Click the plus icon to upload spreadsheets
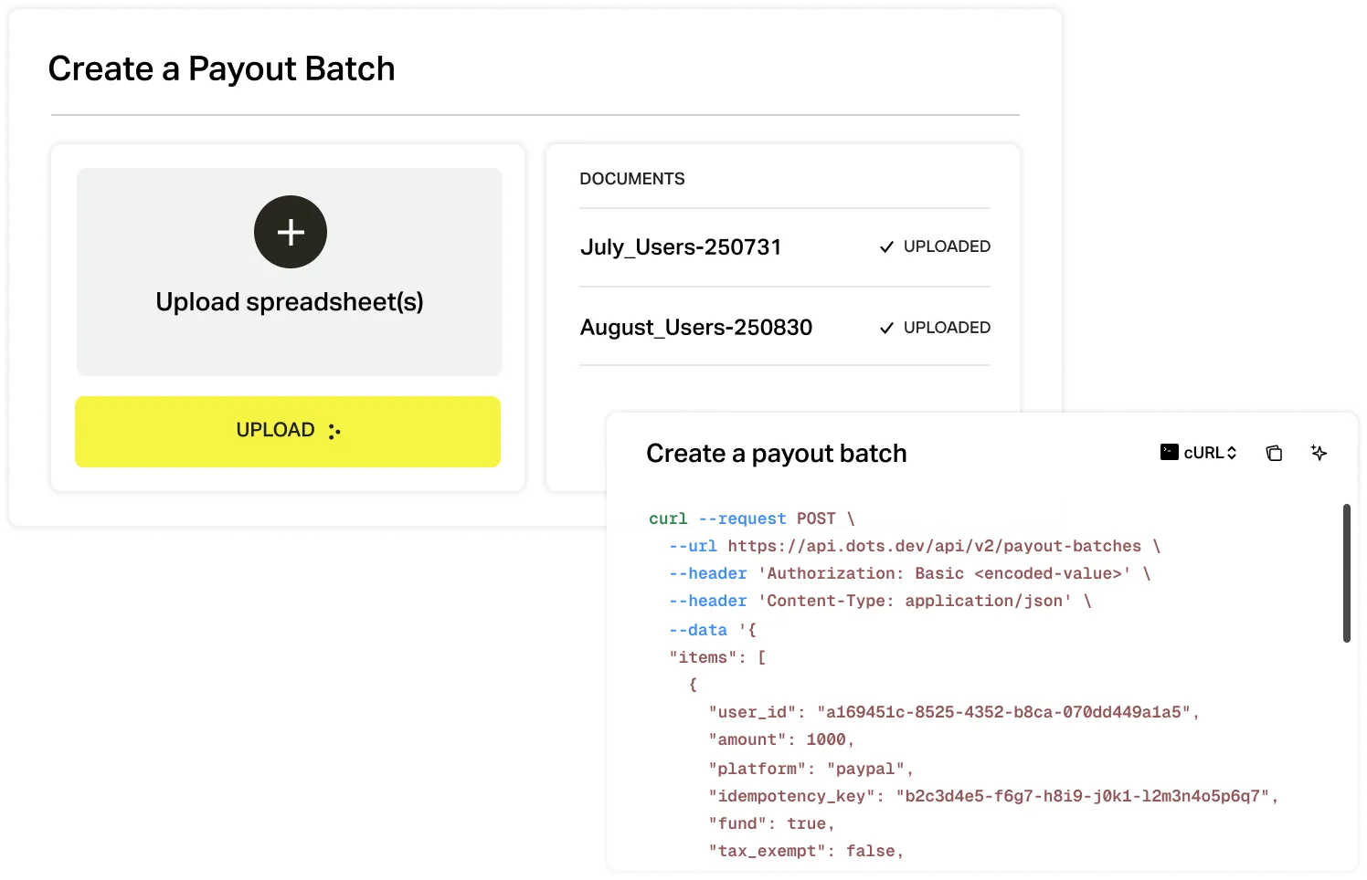Screen dimensions: 1367x880 pyautogui.click(x=290, y=232)
